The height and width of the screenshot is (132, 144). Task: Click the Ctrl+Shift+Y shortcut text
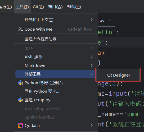[x=80, y=29]
